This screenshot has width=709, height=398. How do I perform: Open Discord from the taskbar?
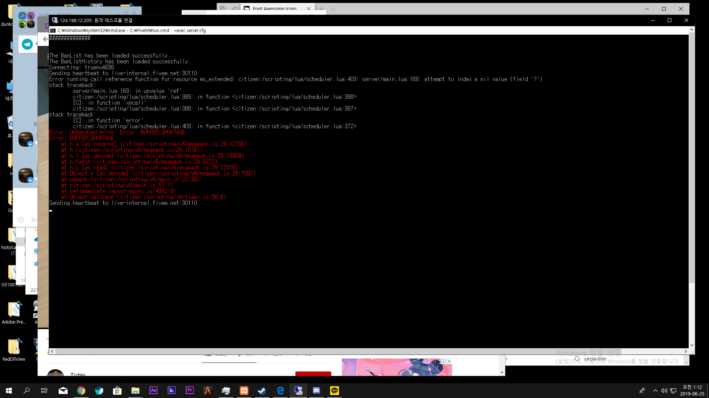[316, 391]
